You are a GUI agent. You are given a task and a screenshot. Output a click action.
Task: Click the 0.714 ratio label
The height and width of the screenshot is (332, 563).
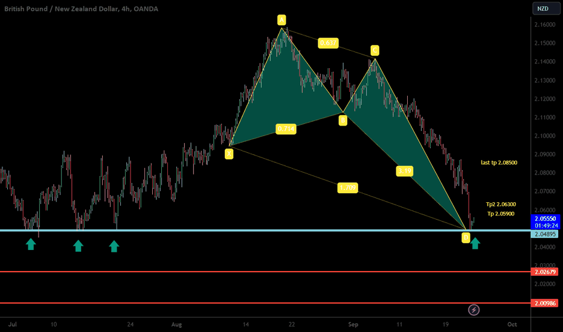point(286,129)
